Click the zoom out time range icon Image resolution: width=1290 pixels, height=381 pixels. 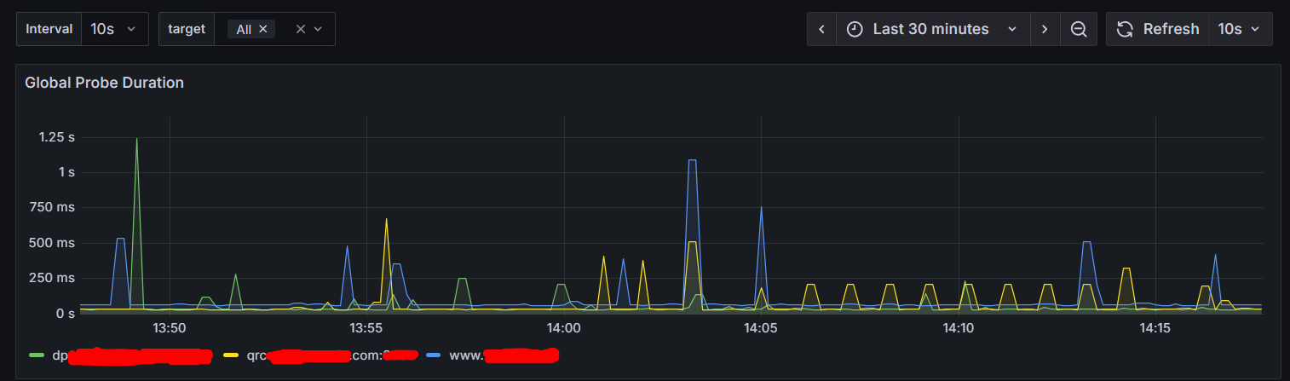(1079, 29)
